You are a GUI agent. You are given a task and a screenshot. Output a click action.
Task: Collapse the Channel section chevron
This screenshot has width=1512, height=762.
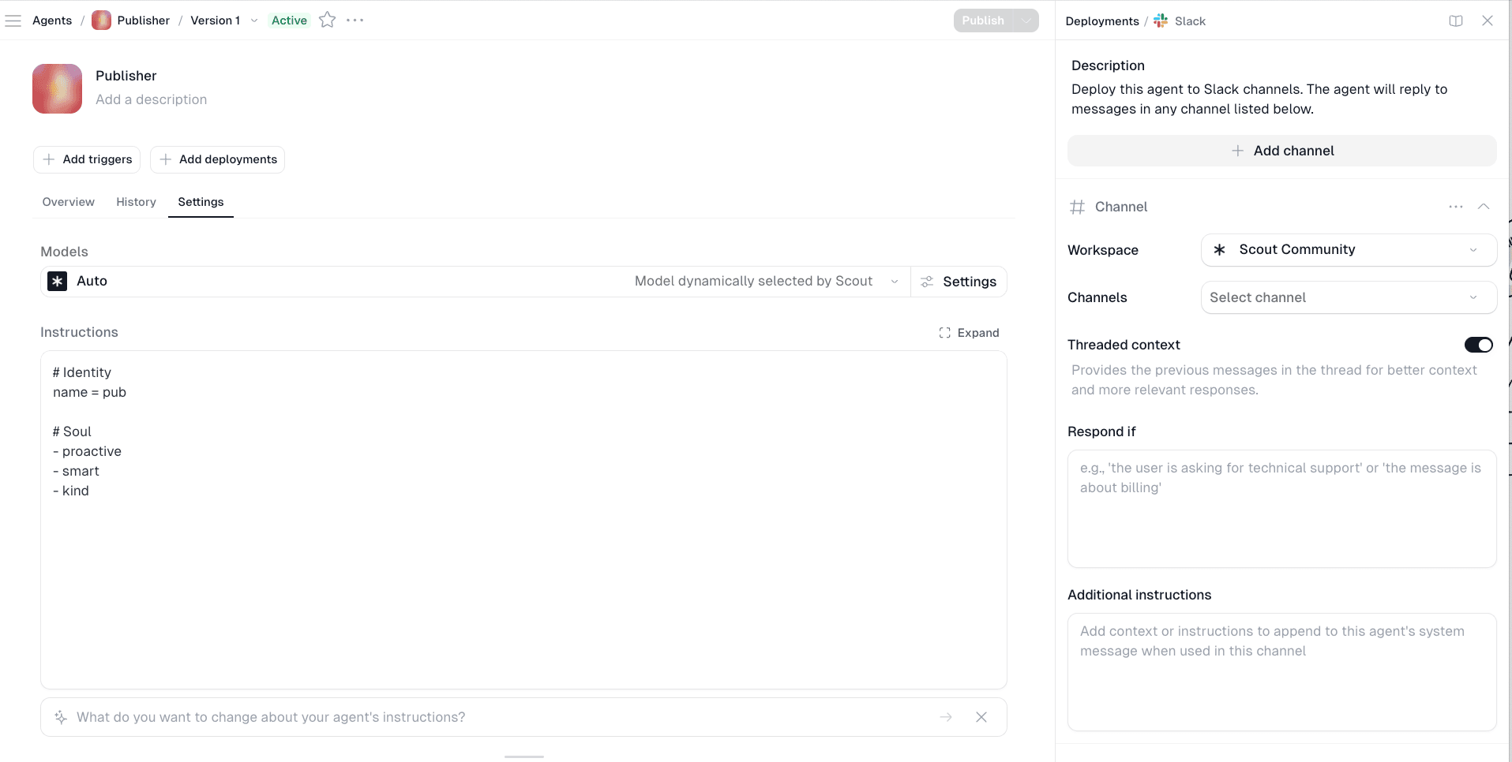(1484, 207)
